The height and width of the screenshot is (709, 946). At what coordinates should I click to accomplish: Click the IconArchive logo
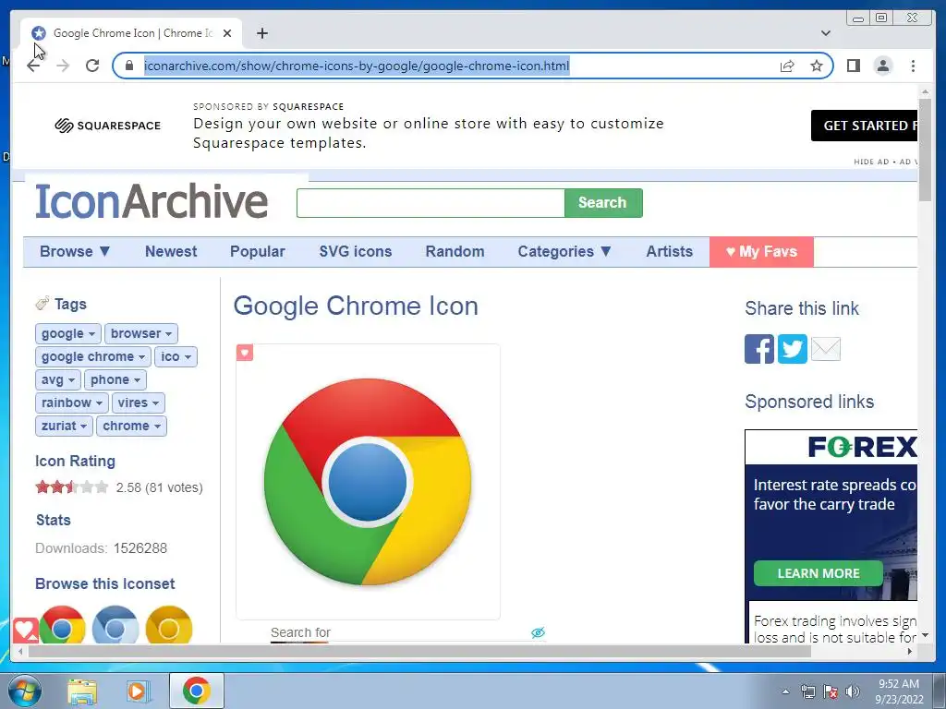click(152, 200)
